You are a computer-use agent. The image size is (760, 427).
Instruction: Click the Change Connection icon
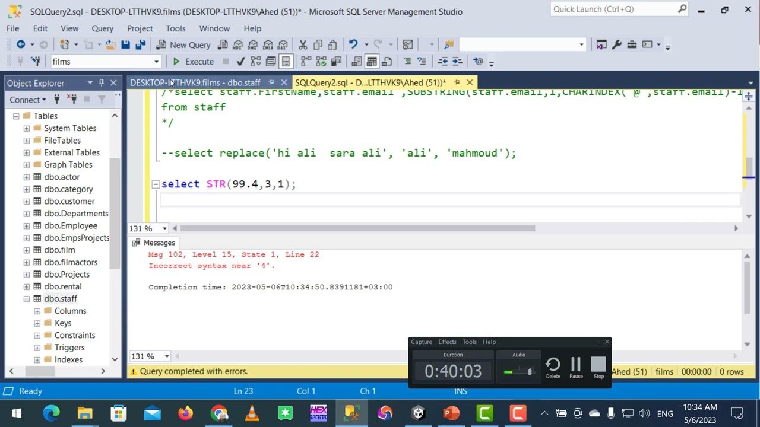pyautogui.click(x=36, y=62)
